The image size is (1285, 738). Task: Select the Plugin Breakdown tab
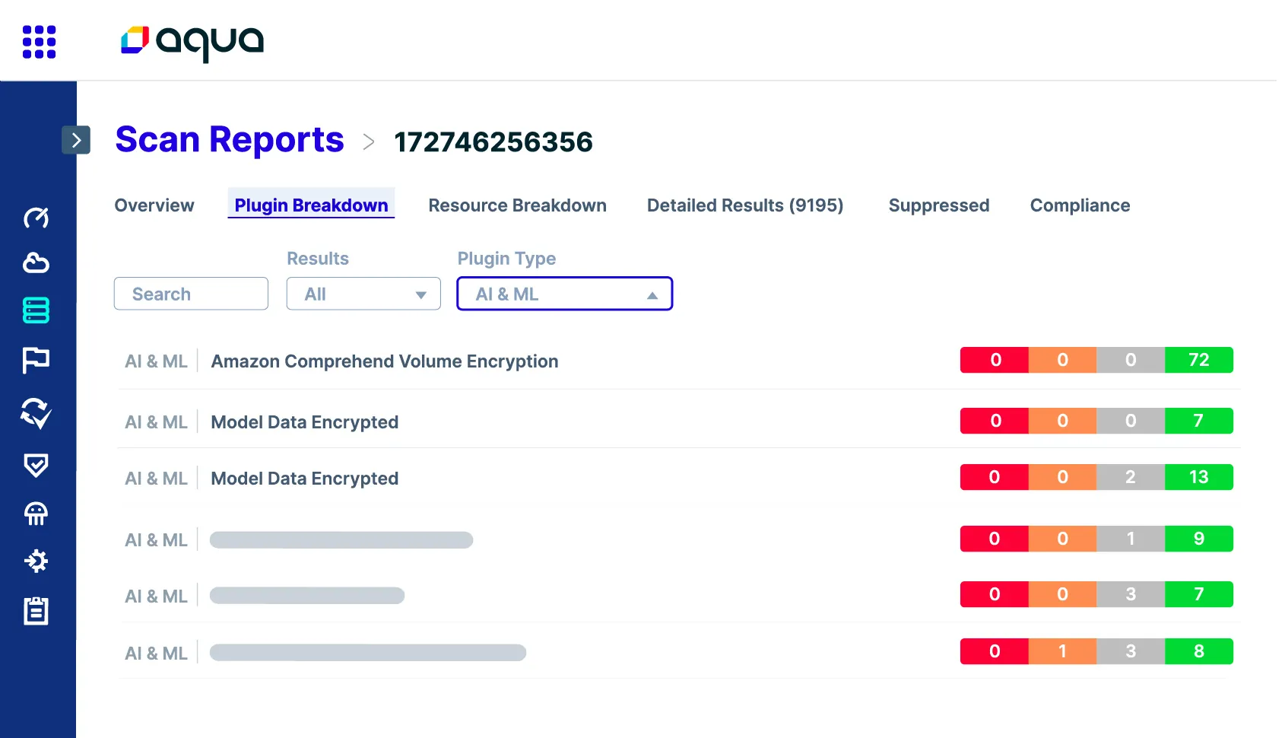point(311,205)
